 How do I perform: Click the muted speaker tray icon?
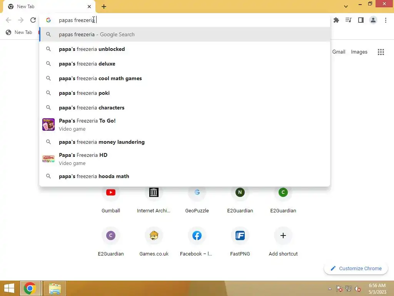(x=358, y=289)
